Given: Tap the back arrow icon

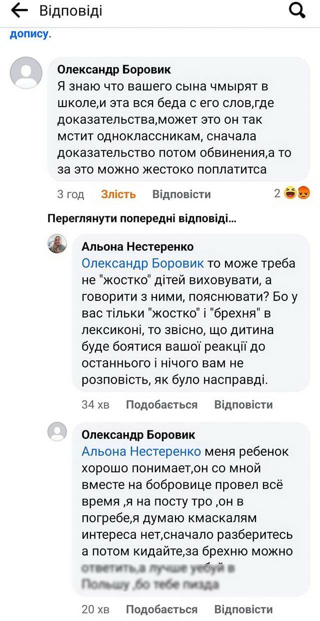Looking at the screenshot, I should (18, 11).
